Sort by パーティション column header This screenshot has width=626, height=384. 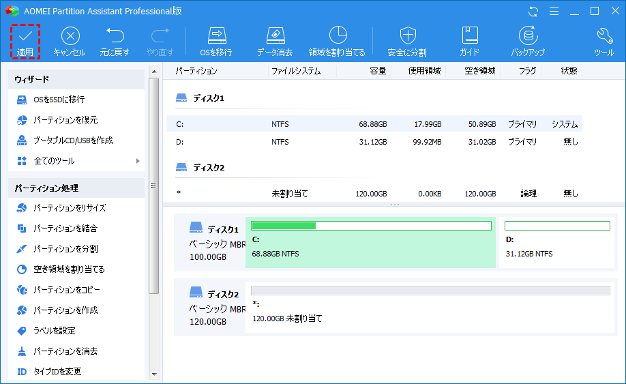click(x=196, y=71)
